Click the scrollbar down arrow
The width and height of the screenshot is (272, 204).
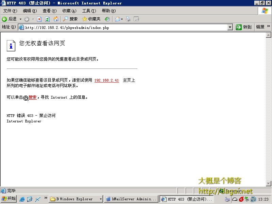pos(268,183)
